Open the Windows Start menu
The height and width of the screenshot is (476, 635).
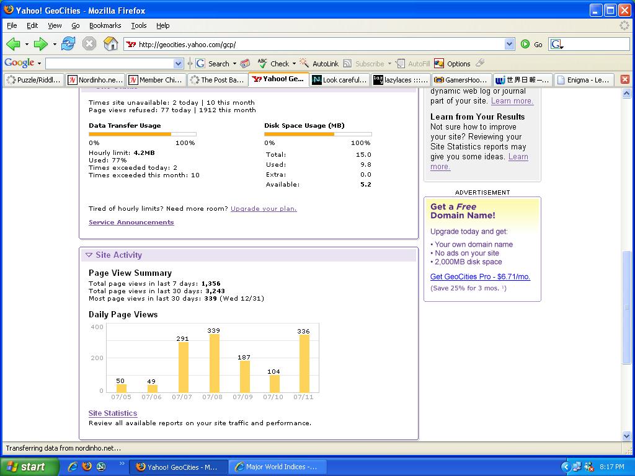[29, 467]
